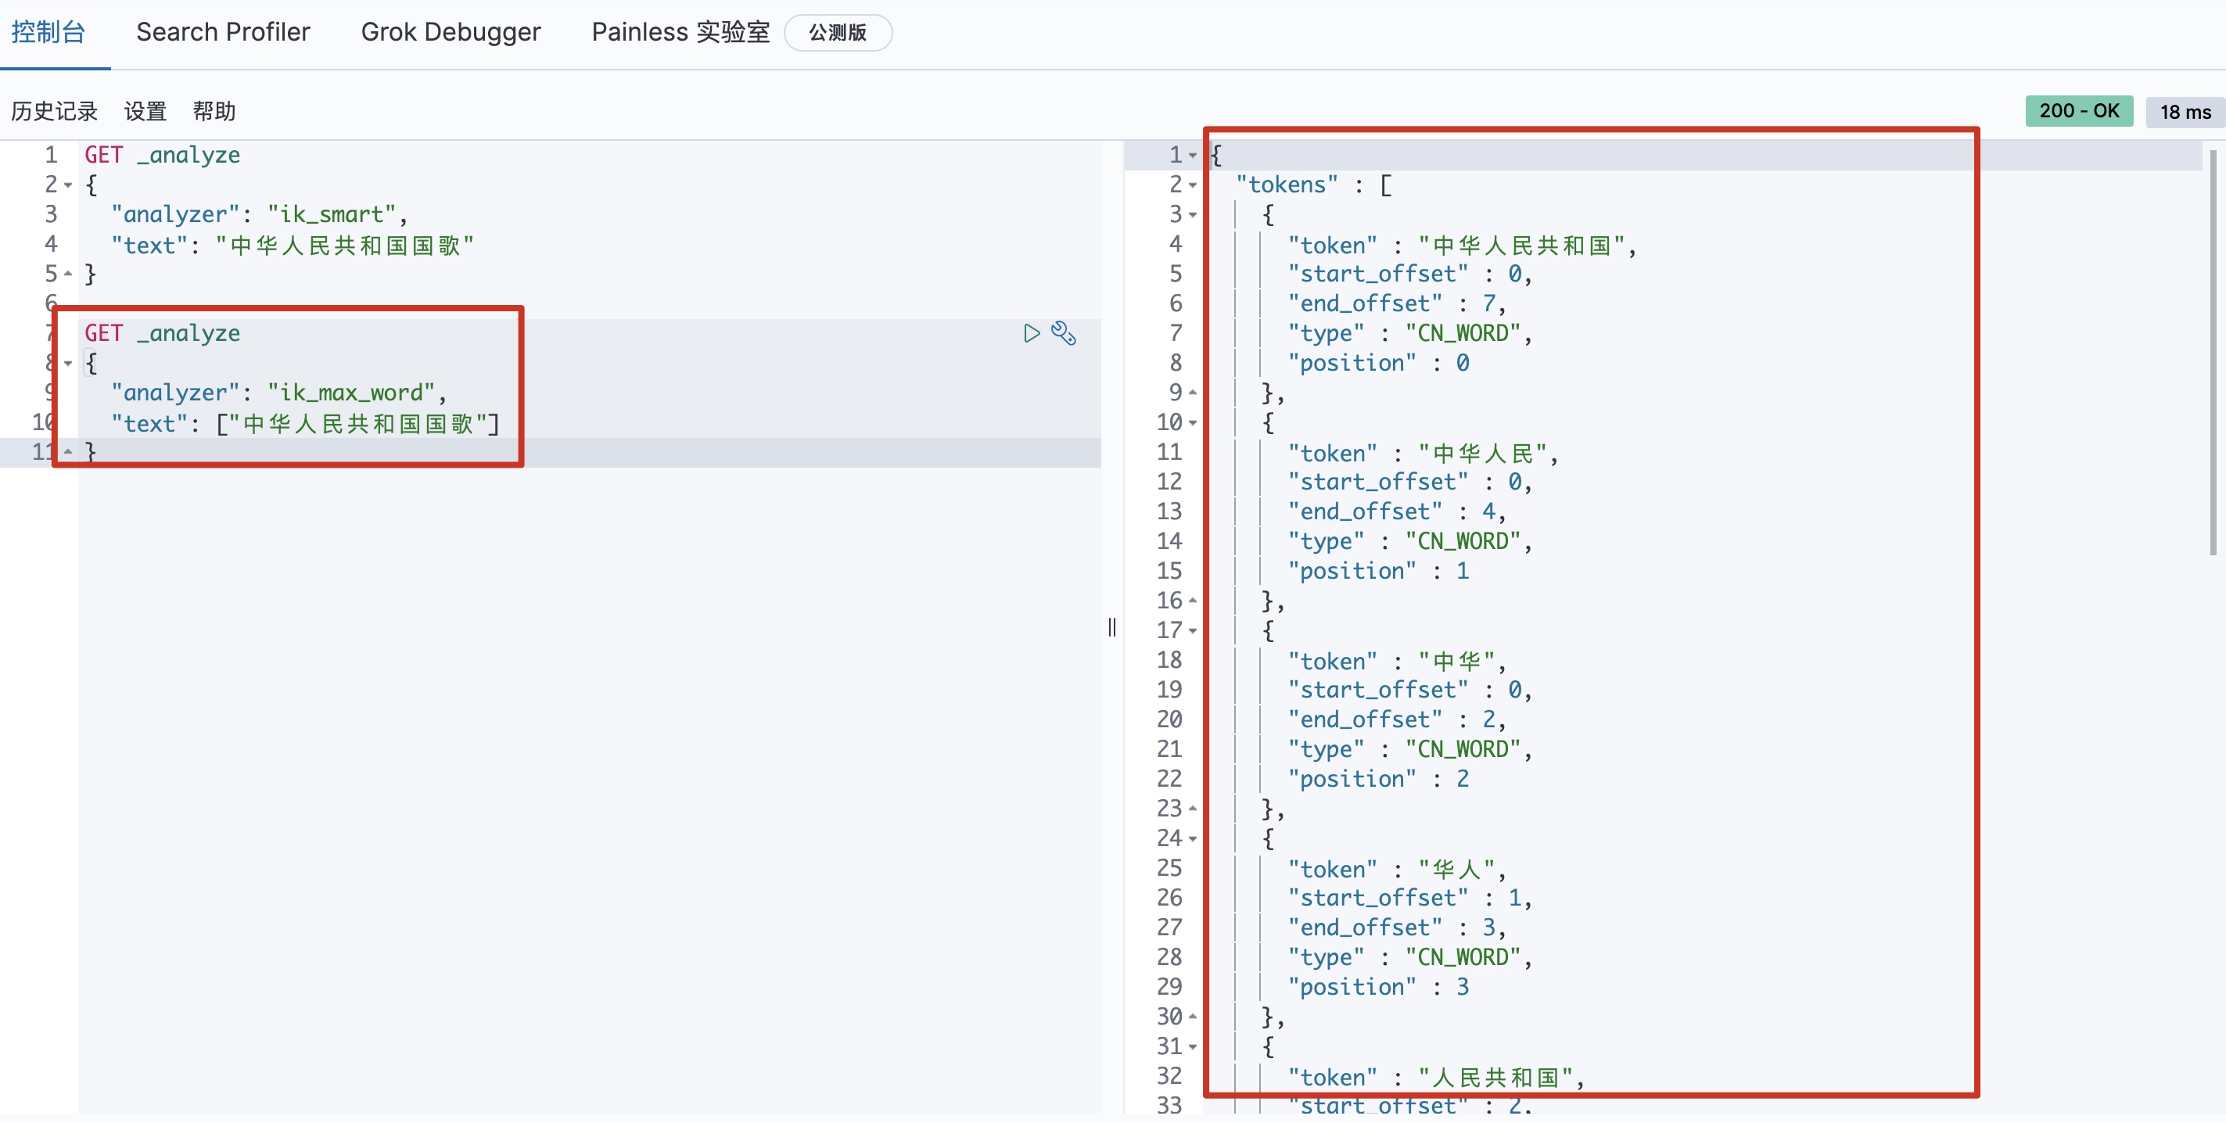Image resolution: width=2226 pixels, height=1123 pixels.
Task: Collapse the token object at output line 10
Action: coord(1193,422)
